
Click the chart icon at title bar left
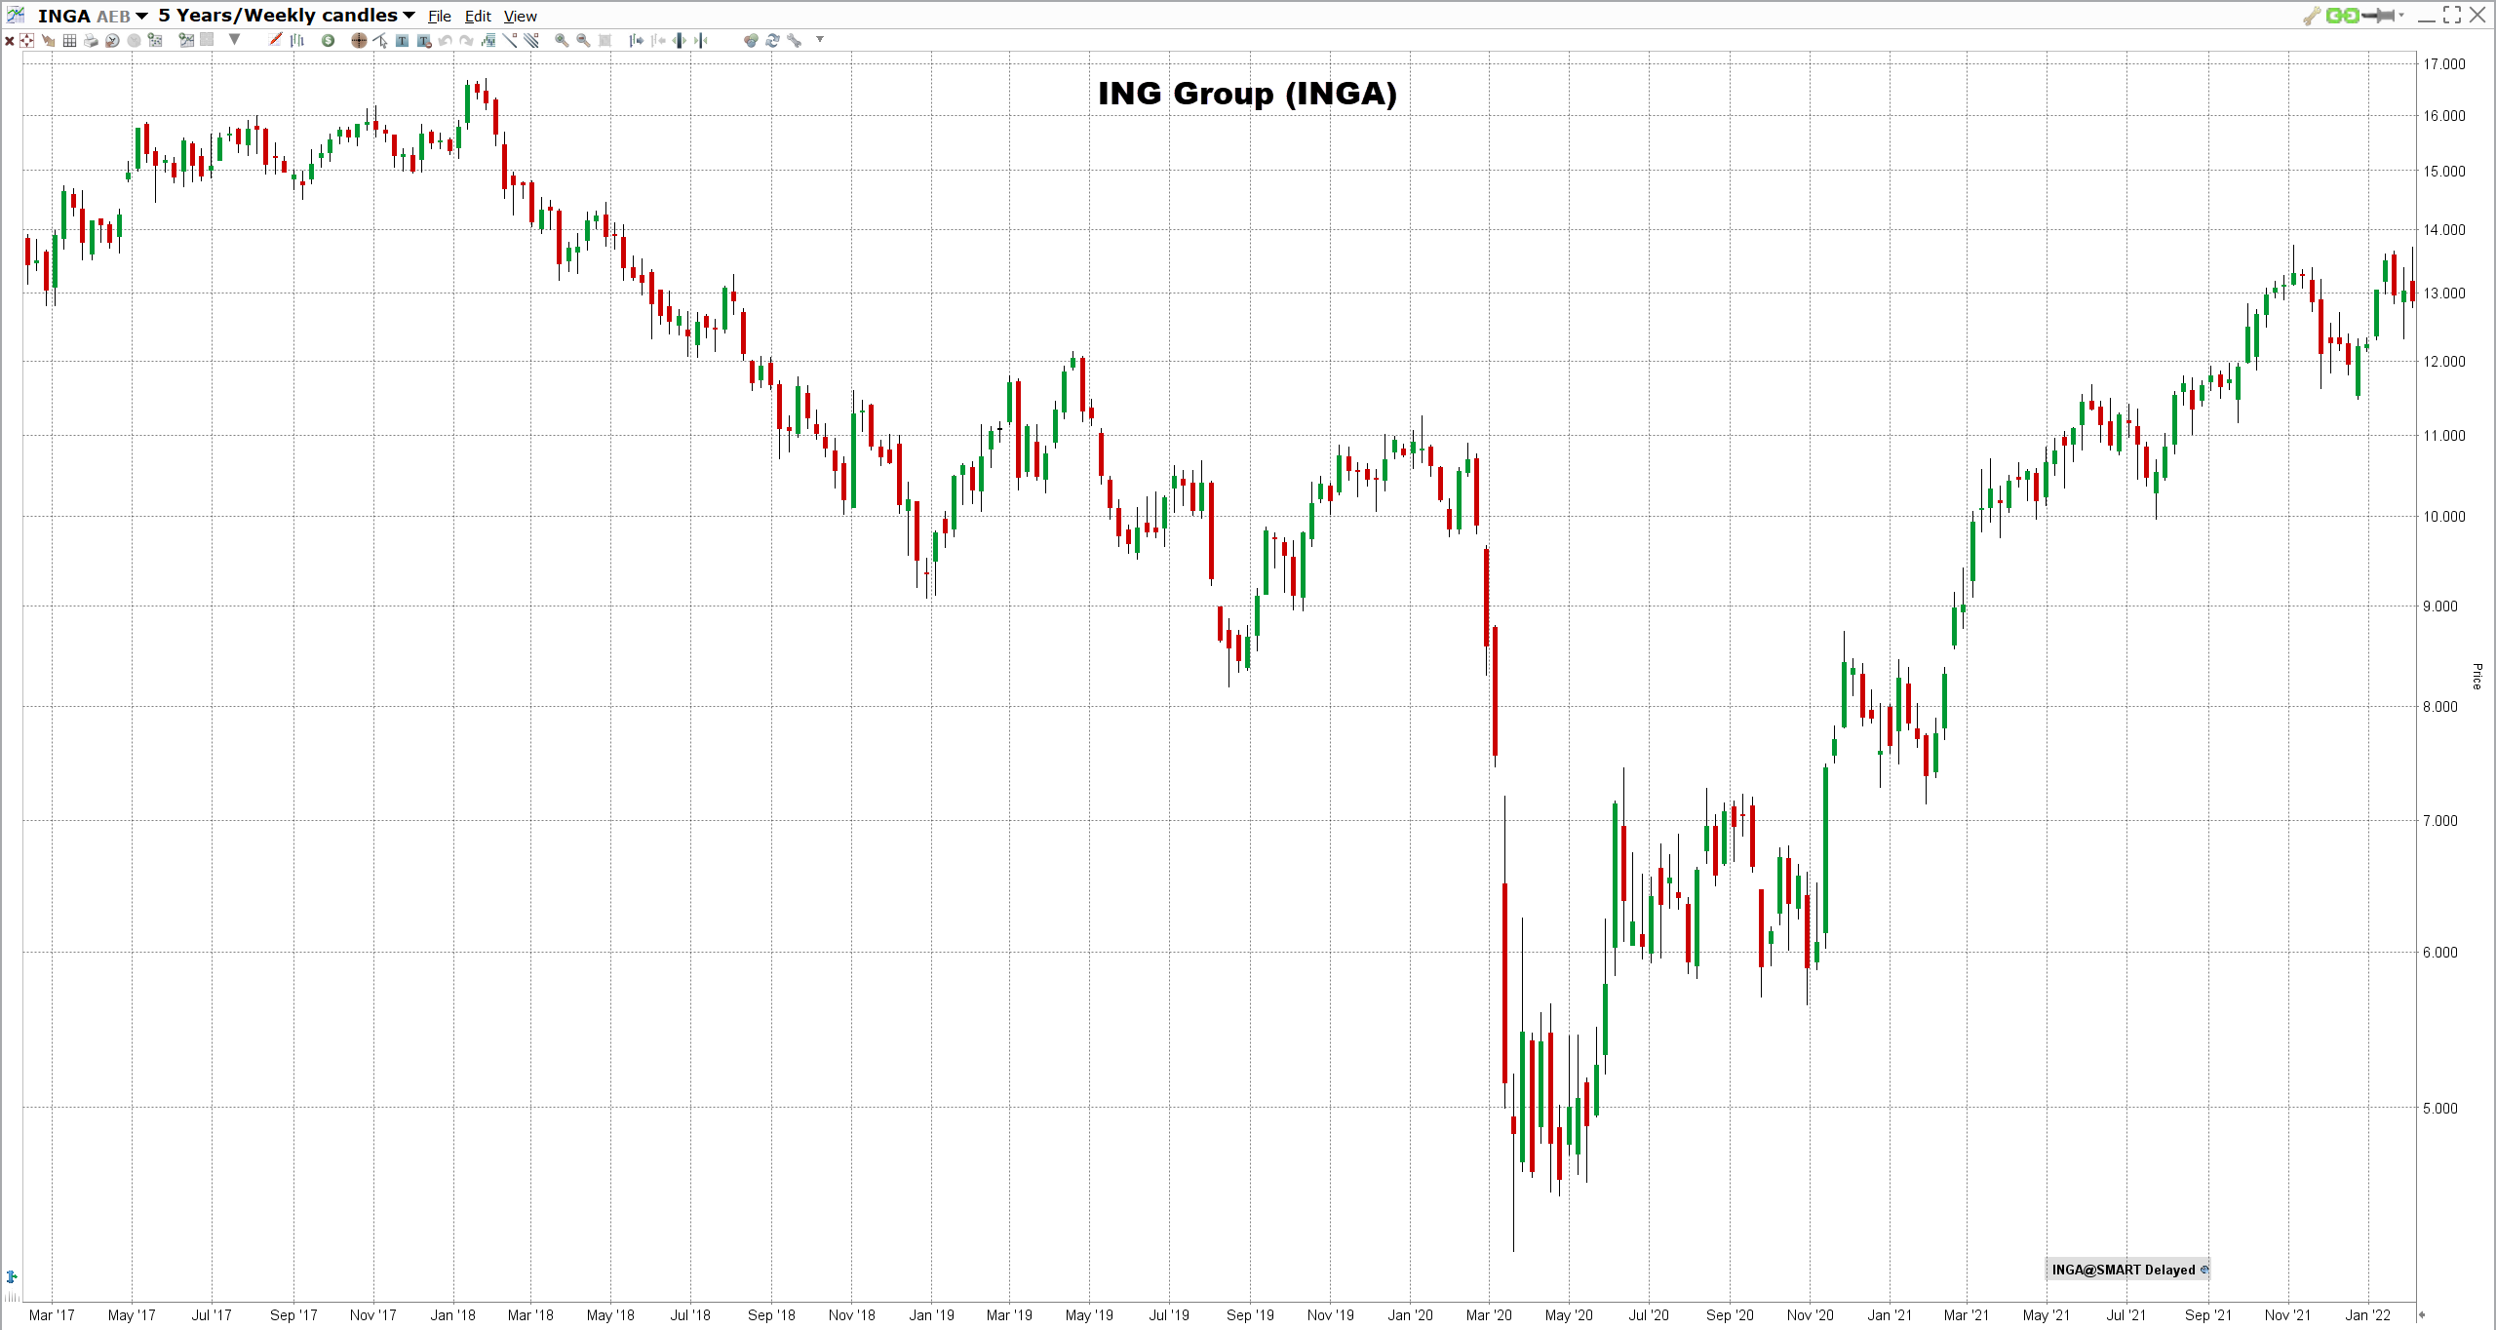point(16,15)
